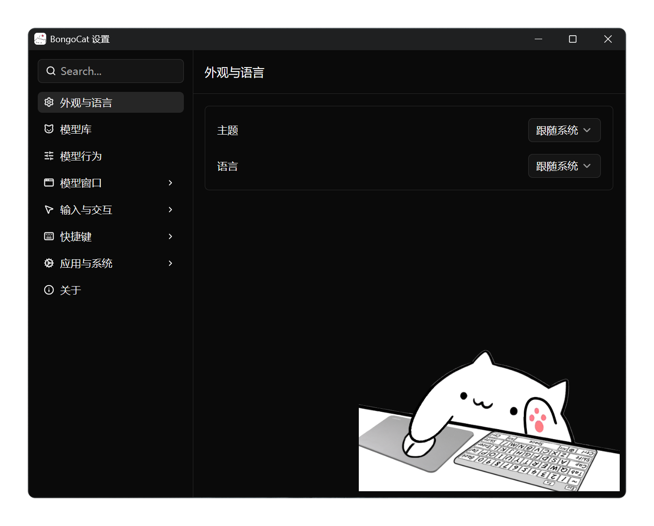Open the 语言 dropdown showing 跟随系统
This screenshot has height=526, width=654.
pos(564,166)
